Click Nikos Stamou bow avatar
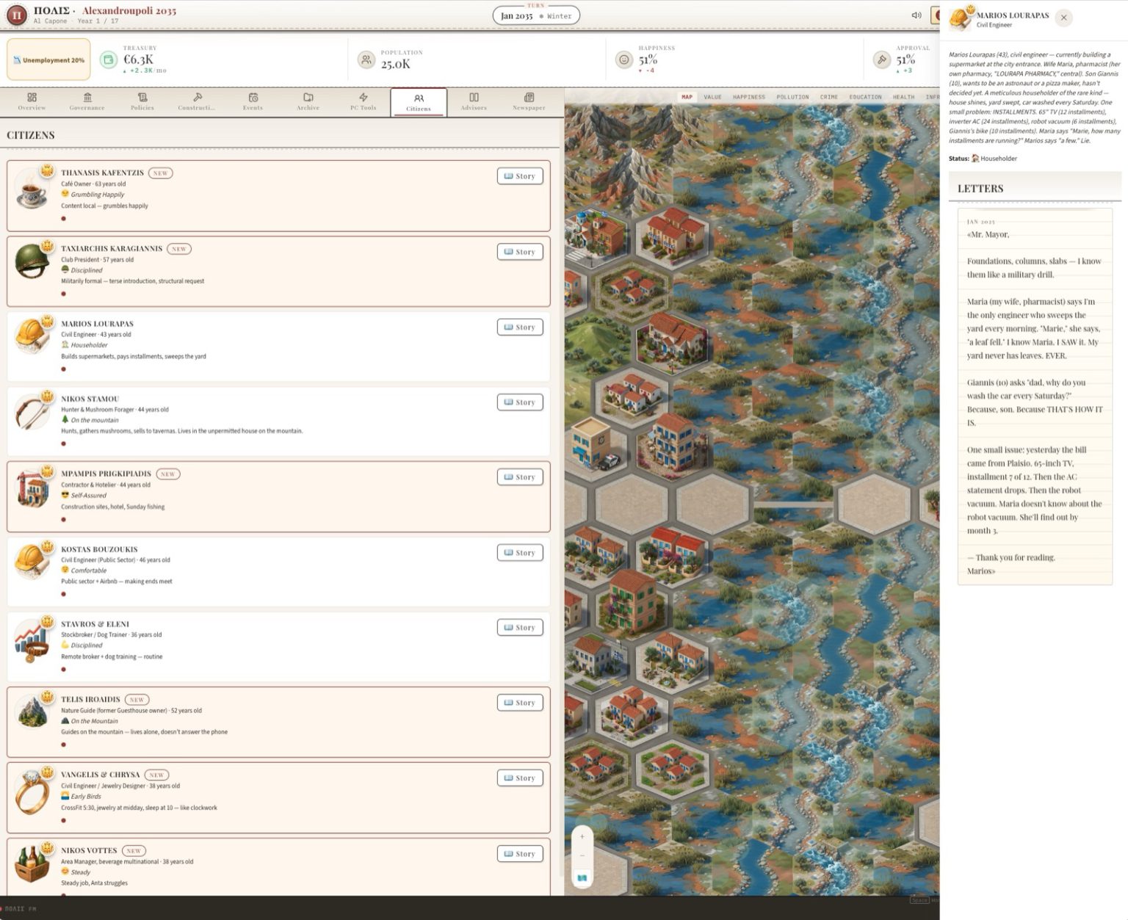 [32, 412]
